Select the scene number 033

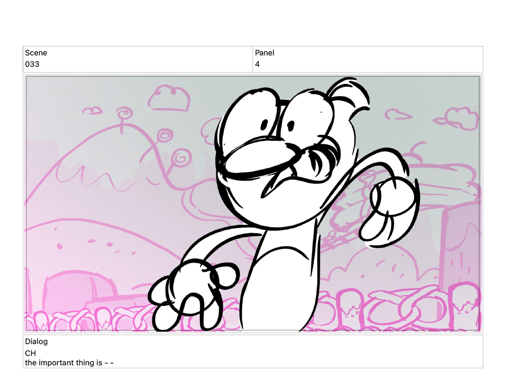(32, 64)
